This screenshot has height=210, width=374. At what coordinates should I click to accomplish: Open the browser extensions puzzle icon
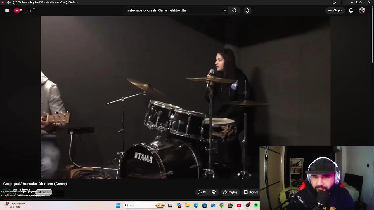(x=334, y=3)
